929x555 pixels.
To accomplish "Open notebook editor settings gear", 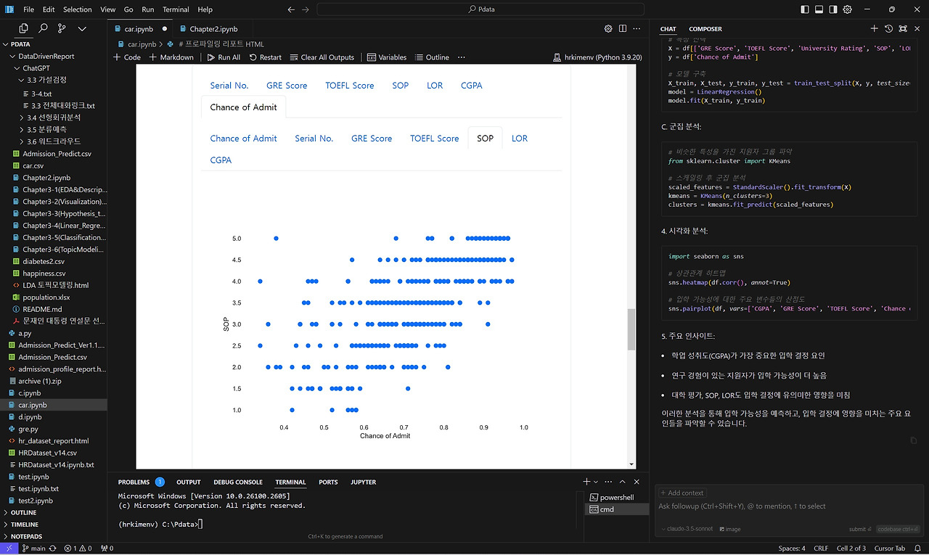I will (608, 29).
